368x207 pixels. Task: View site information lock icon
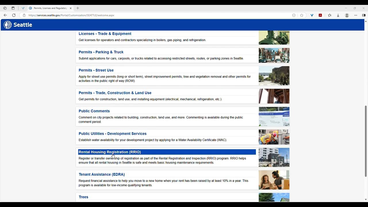point(24,15)
